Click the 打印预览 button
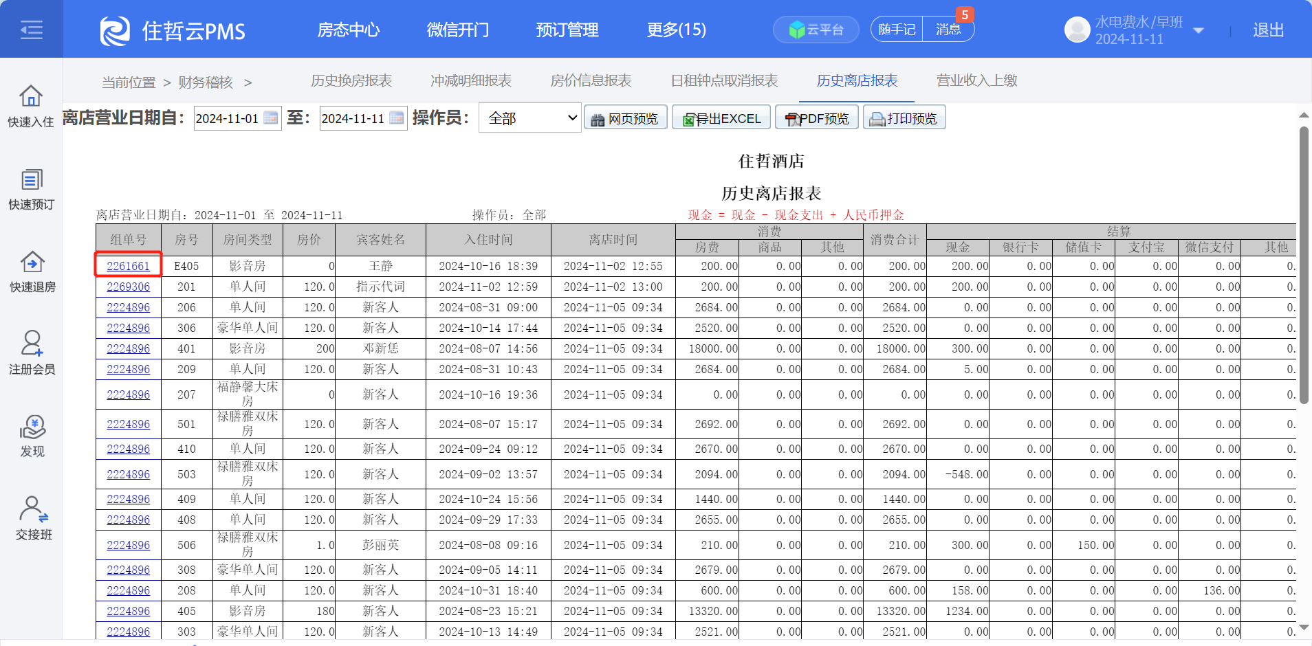The height and width of the screenshot is (646, 1312). [x=904, y=118]
